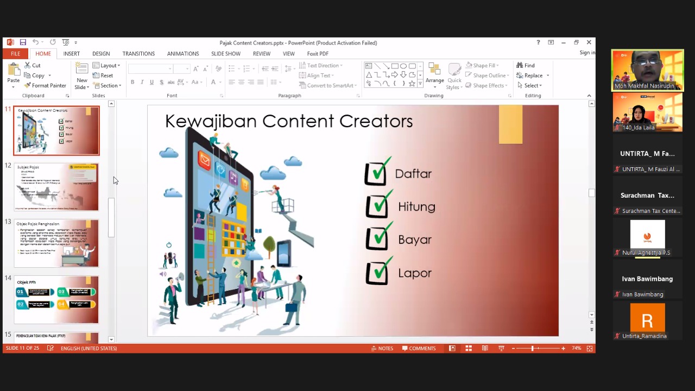
Task: Click Fit slide to window icon
Action: (x=590, y=348)
